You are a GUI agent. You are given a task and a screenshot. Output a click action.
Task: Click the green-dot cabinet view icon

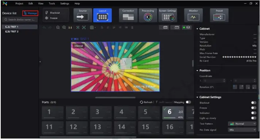tap(186, 27)
